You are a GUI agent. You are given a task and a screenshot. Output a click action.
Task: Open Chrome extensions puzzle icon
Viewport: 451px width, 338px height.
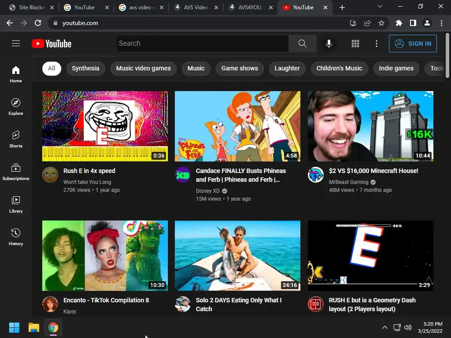[399, 23]
